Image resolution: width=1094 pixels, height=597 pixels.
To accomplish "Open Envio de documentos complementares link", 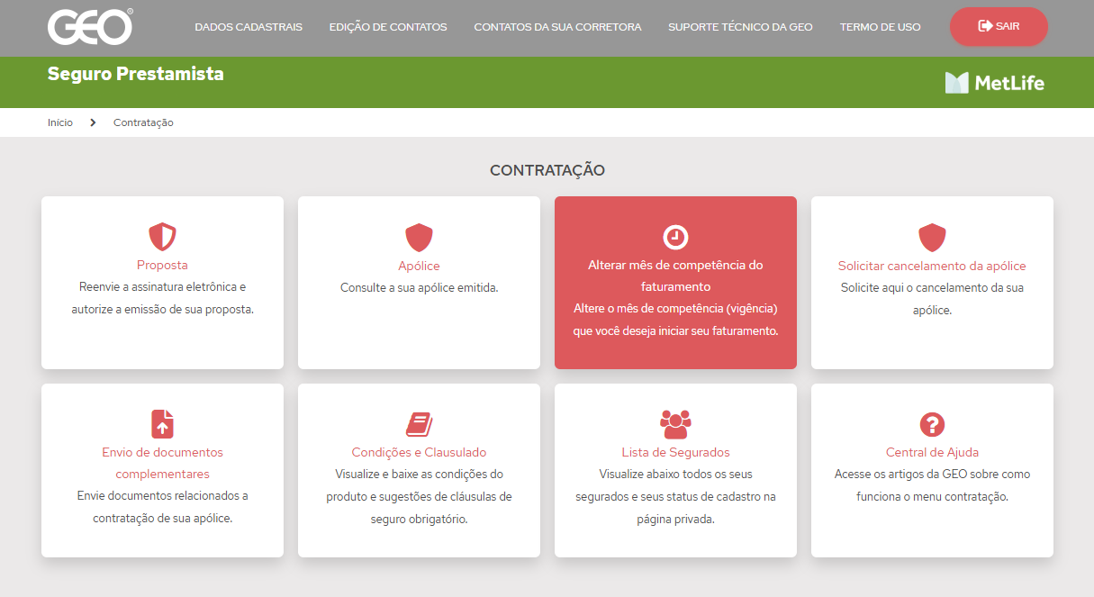I will tap(162, 463).
